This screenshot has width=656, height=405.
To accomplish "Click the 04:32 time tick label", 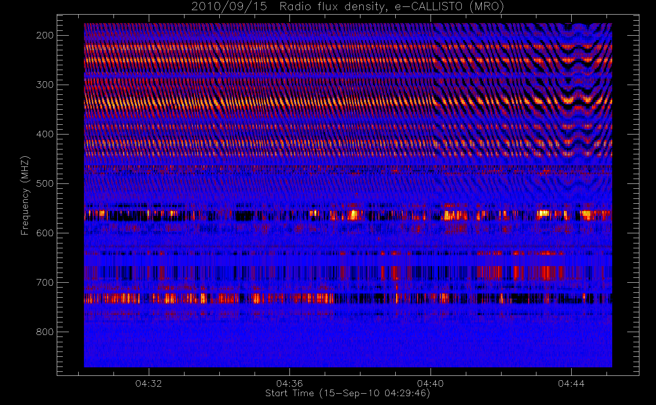I will pos(149,384).
